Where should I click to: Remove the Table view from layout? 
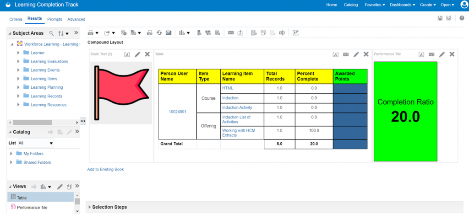(366, 54)
